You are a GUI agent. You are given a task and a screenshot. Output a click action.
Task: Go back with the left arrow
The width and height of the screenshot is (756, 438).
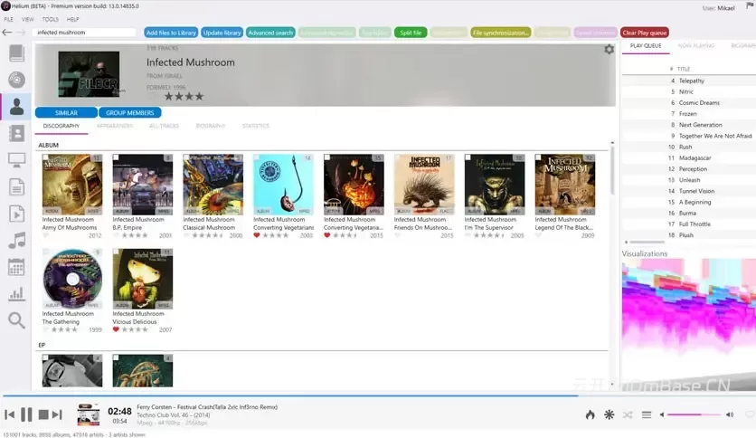(6, 33)
